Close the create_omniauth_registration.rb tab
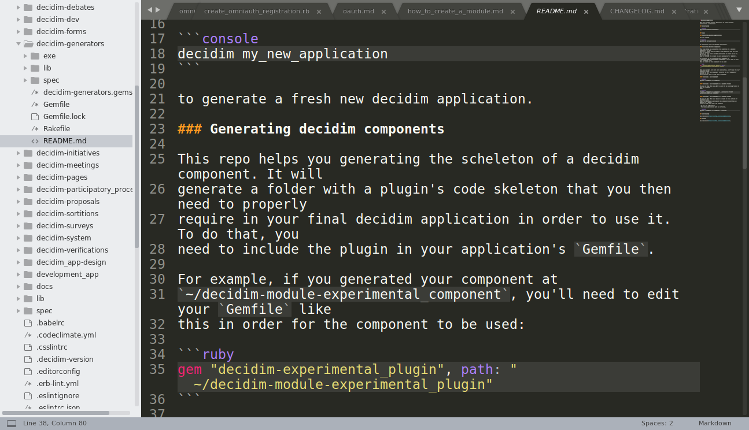749x430 pixels. pyautogui.click(x=319, y=12)
